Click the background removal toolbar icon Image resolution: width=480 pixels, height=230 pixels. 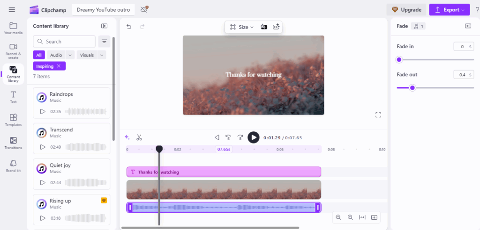click(263, 27)
